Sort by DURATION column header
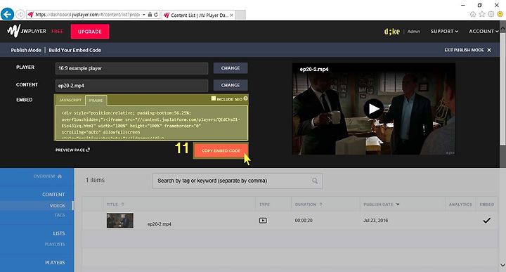The width and height of the screenshot is (506, 272). click(x=309, y=205)
